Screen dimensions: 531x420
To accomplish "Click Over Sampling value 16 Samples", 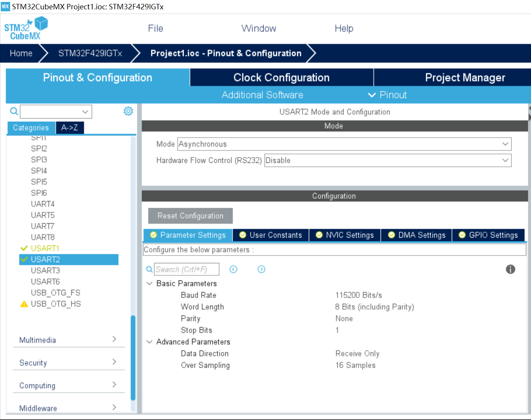I will [356, 365].
